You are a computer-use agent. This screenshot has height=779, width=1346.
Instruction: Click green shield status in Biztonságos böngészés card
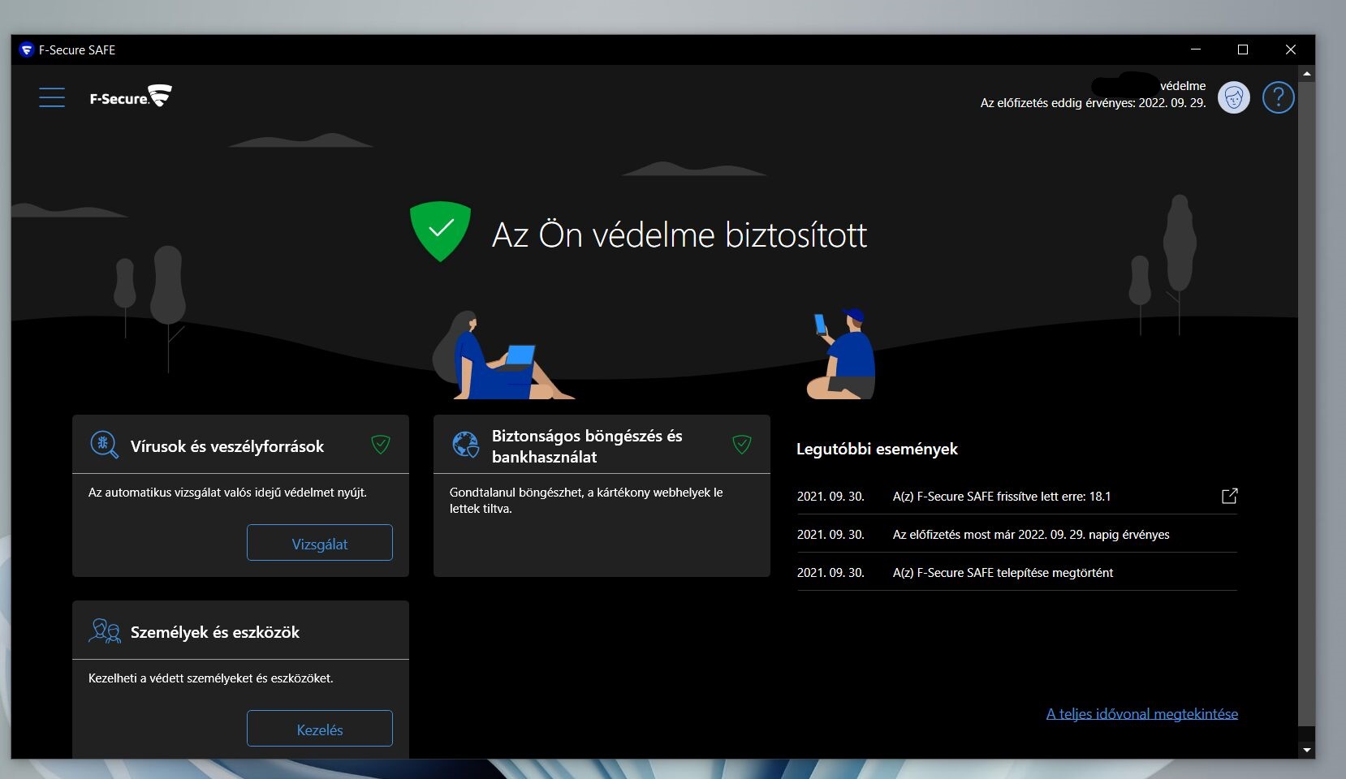point(742,444)
